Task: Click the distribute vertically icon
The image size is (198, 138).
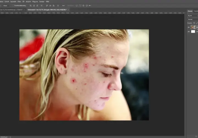Action: (58, 6)
